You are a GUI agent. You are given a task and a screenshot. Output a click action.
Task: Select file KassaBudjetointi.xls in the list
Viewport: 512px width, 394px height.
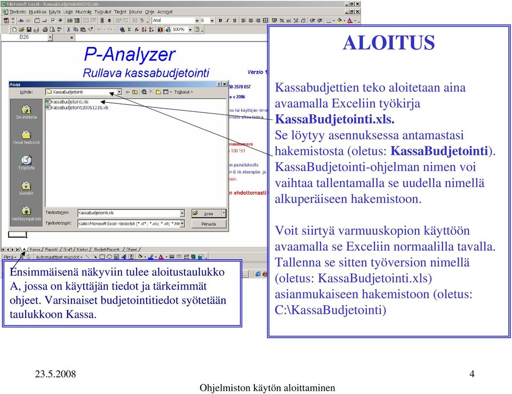(67, 102)
